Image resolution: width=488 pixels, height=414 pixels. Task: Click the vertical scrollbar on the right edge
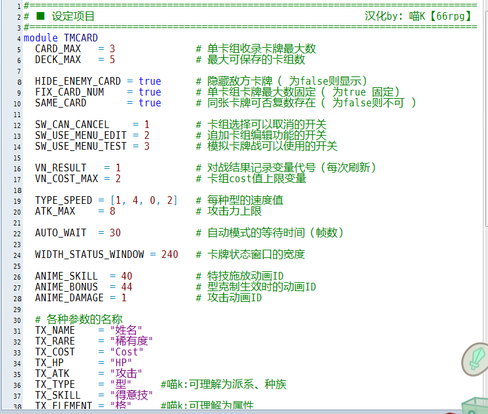click(x=486, y=118)
